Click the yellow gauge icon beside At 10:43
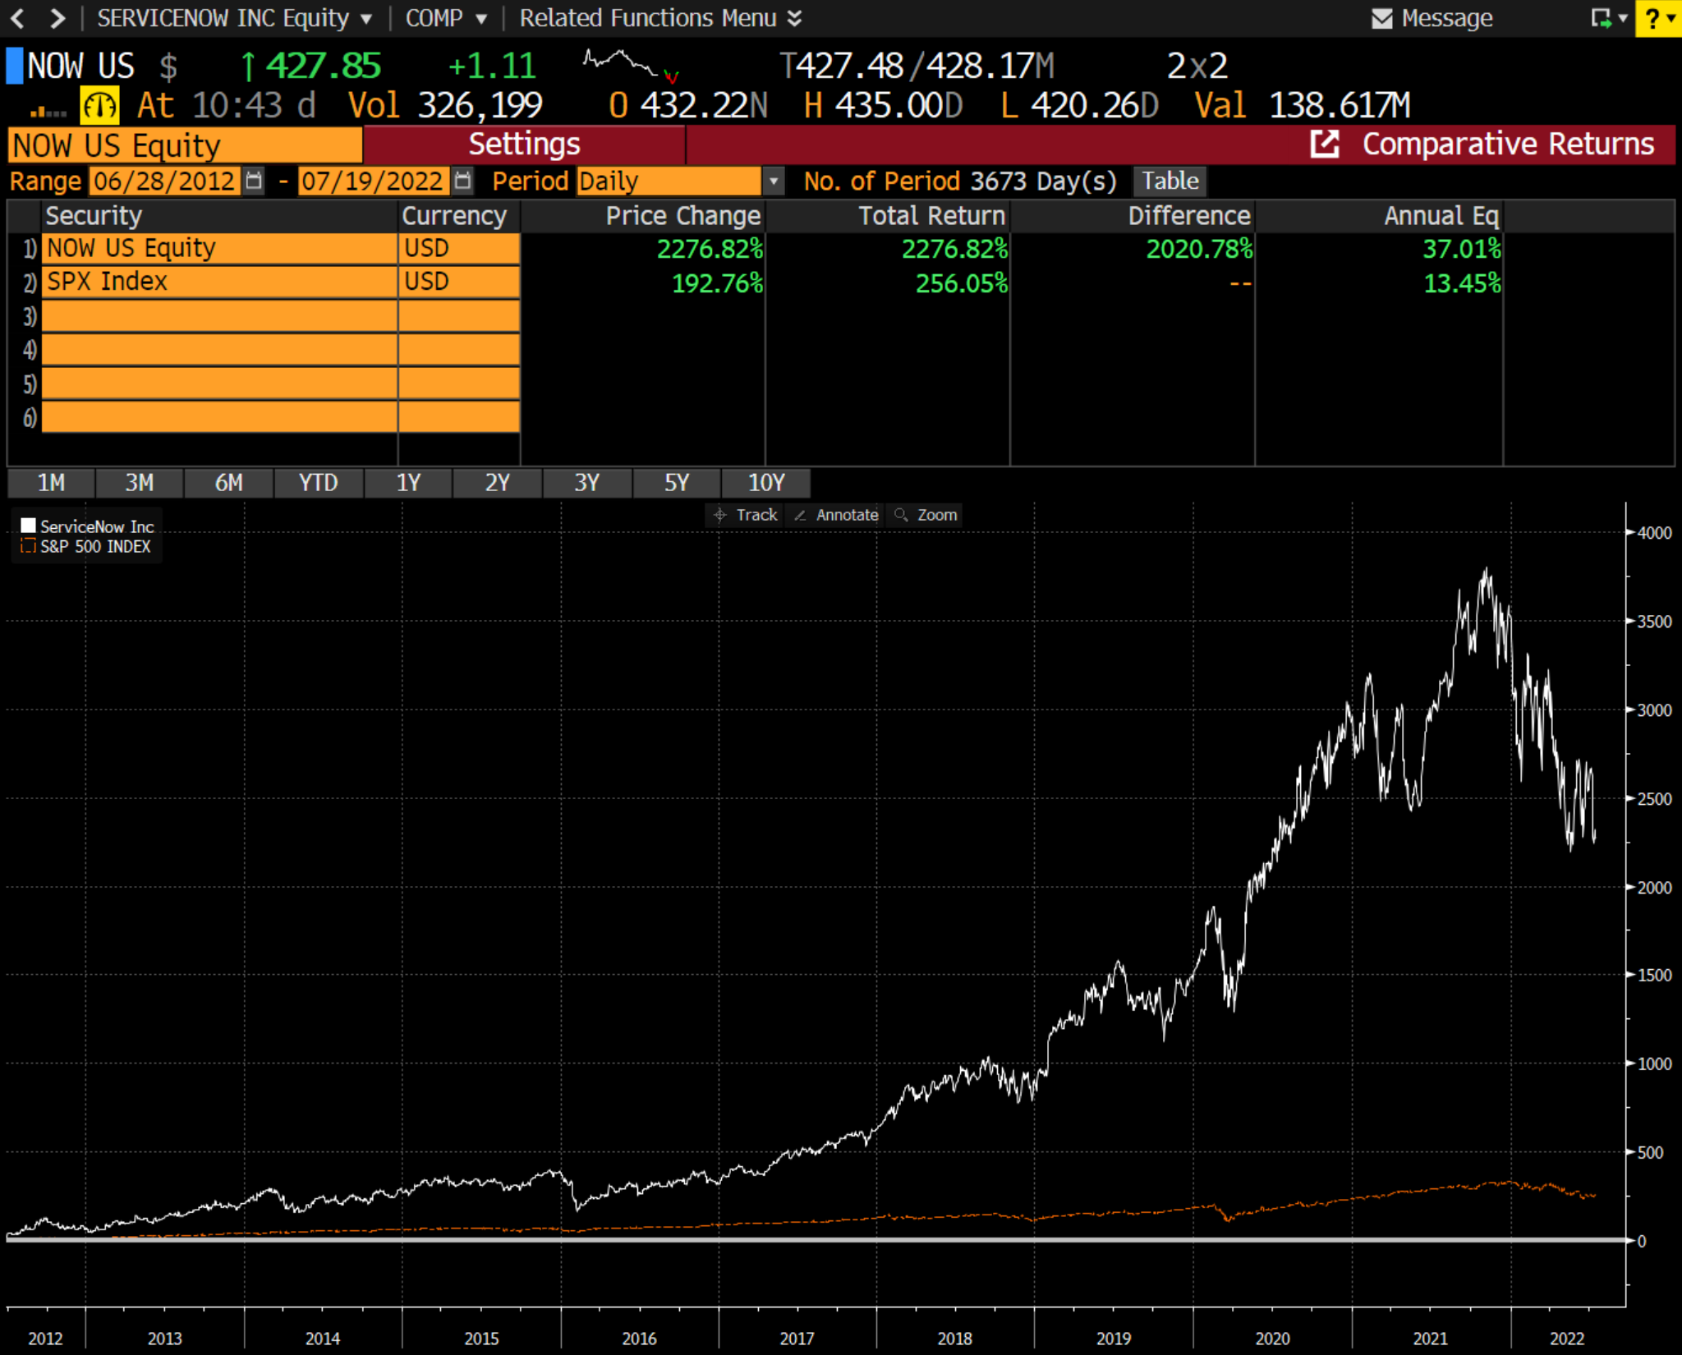This screenshot has height=1355, width=1682. coord(99,106)
